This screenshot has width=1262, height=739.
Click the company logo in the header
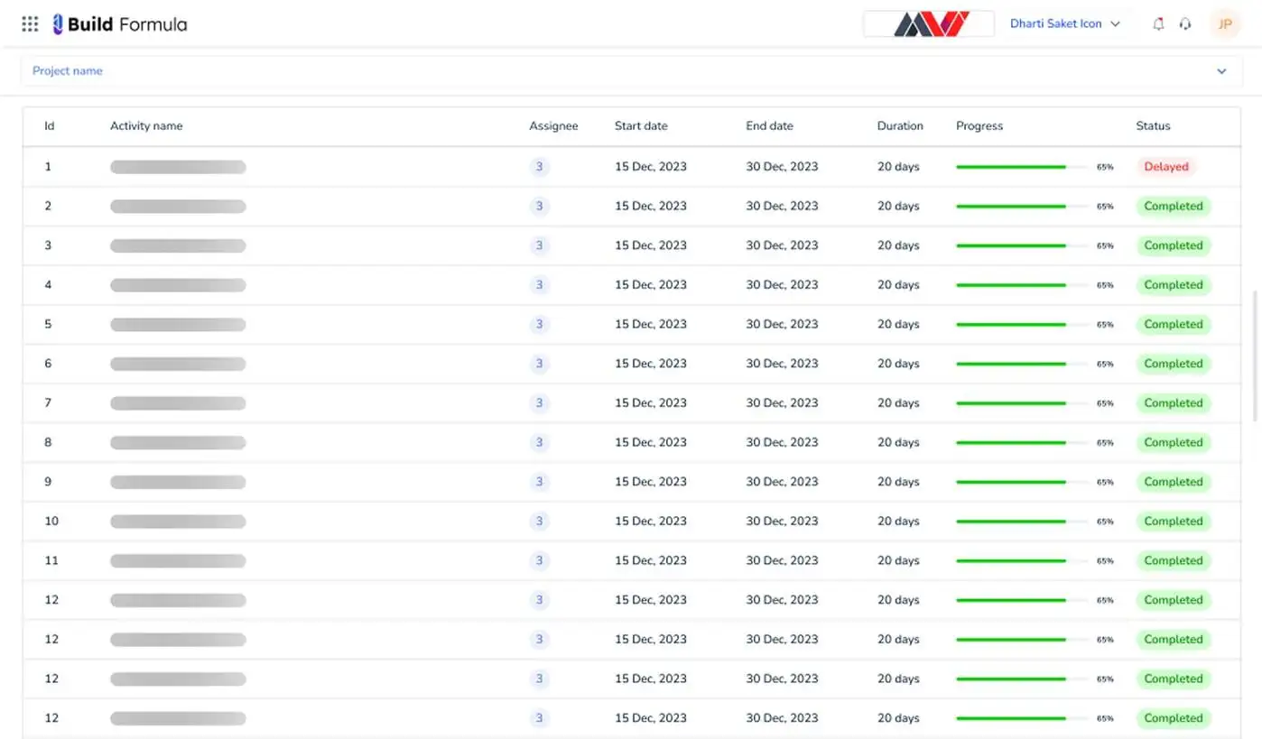point(929,24)
